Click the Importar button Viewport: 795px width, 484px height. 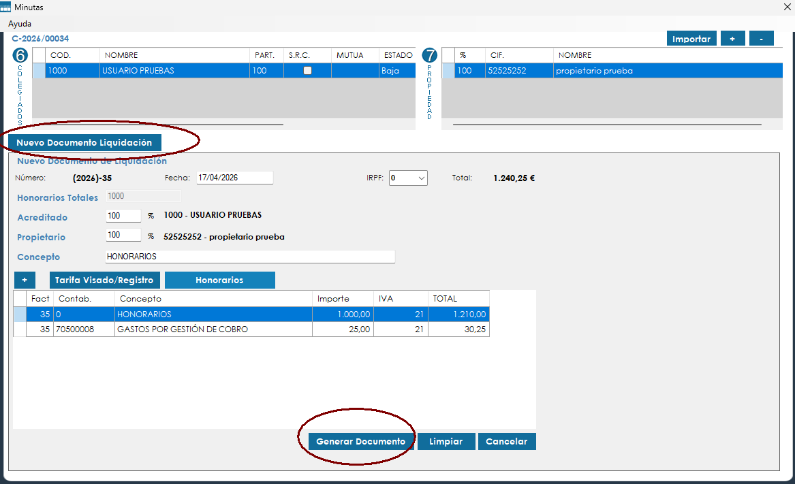[691, 39]
